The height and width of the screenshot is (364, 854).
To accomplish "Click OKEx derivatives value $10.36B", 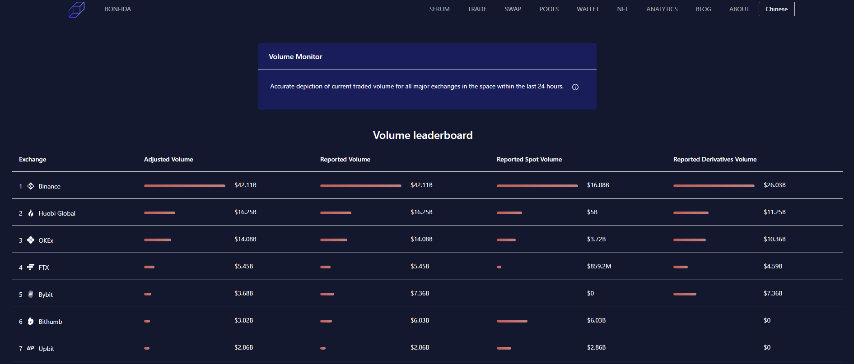I will click(775, 239).
